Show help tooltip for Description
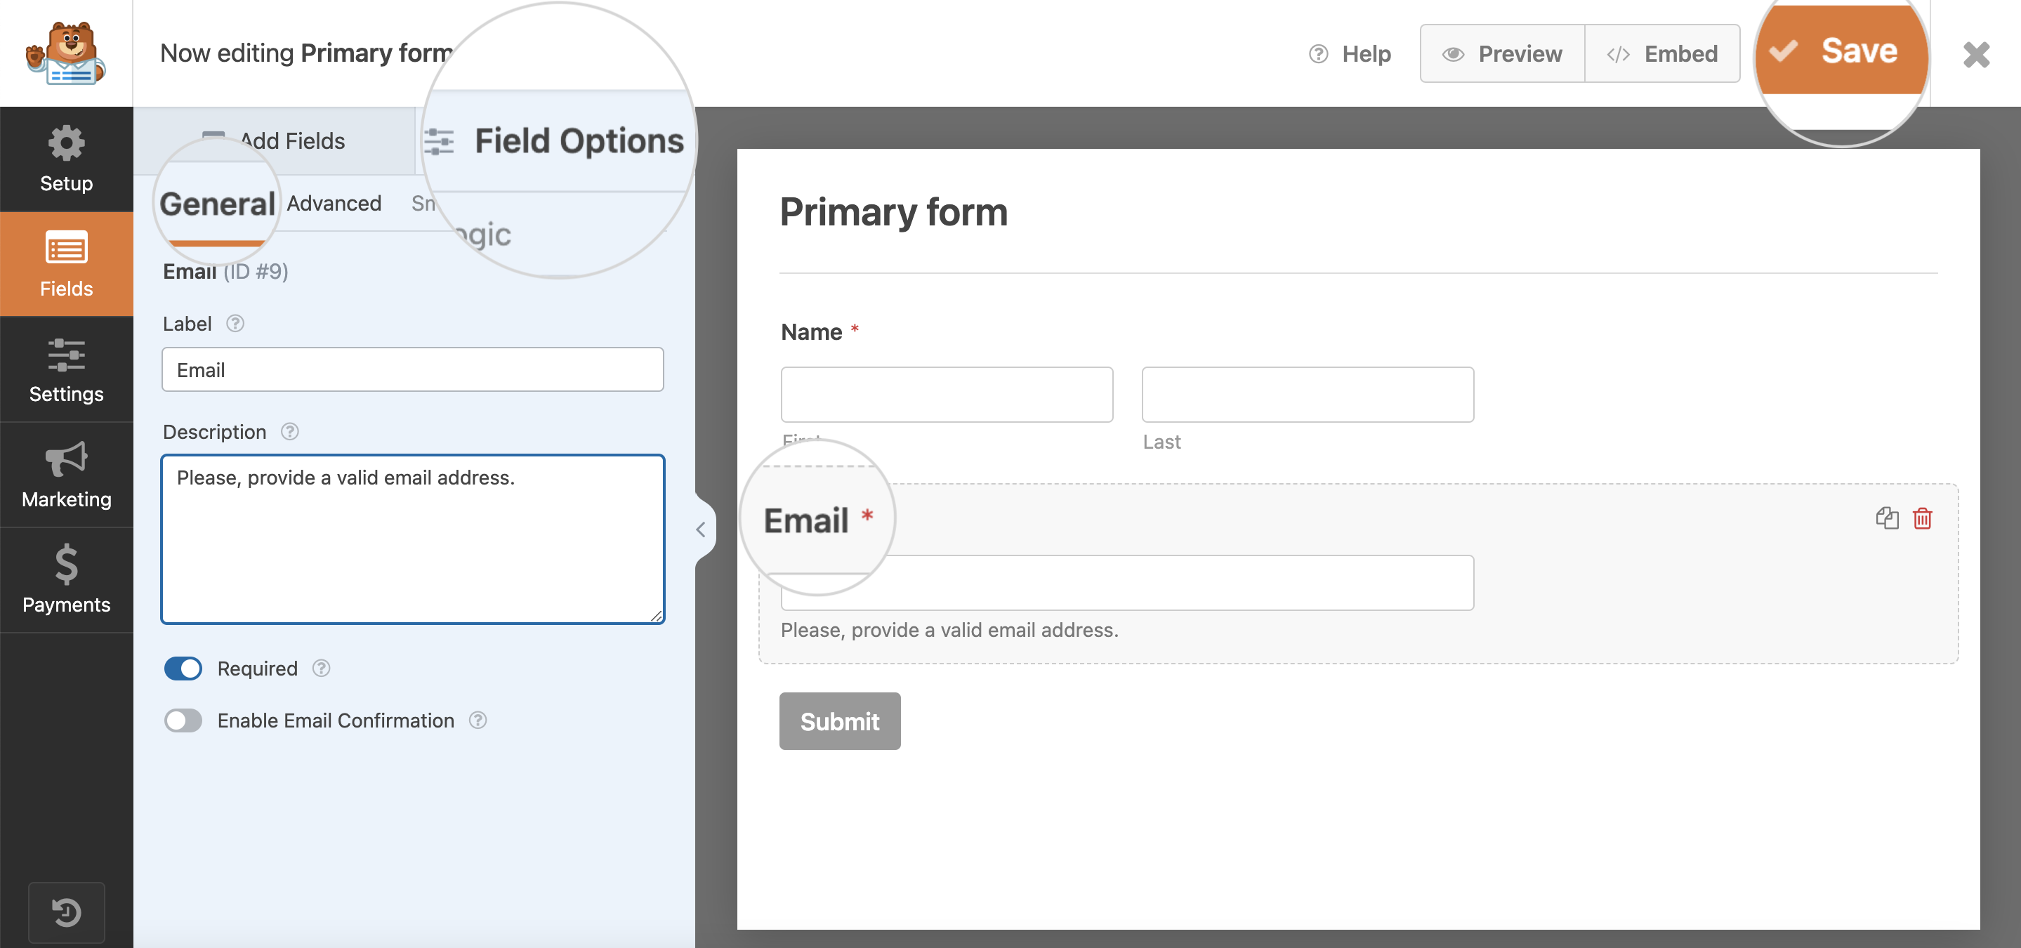The width and height of the screenshot is (2021, 948). pyautogui.click(x=289, y=432)
